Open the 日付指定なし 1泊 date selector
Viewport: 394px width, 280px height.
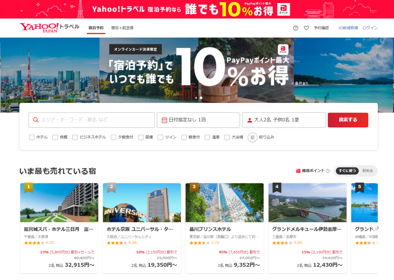[198, 120]
